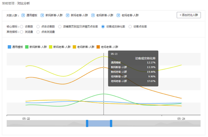Select the 点击访客数 metric radio button
Screen dimensions: 208x137
tap(38, 27)
